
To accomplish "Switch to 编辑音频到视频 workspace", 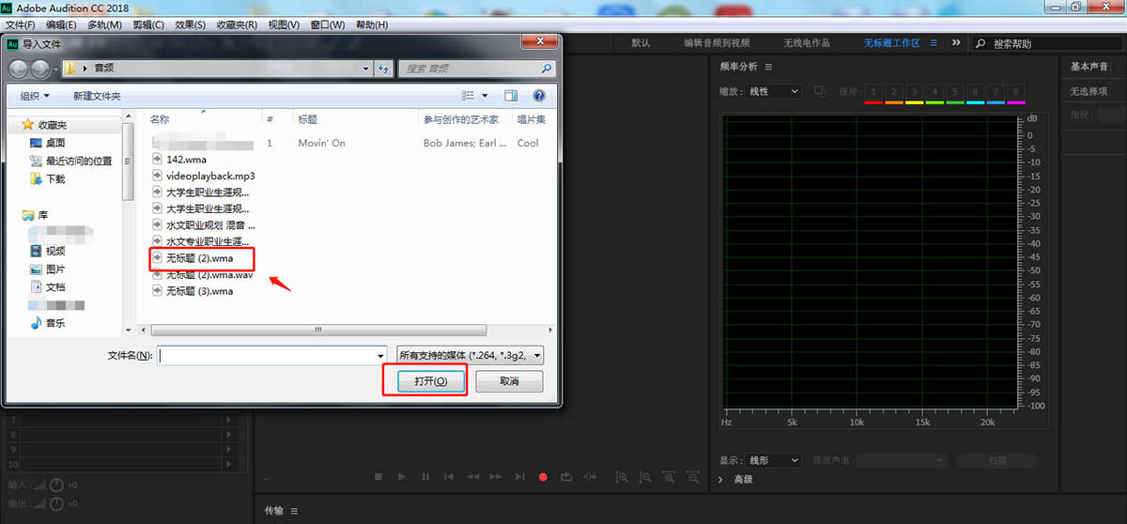I will pos(717,43).
